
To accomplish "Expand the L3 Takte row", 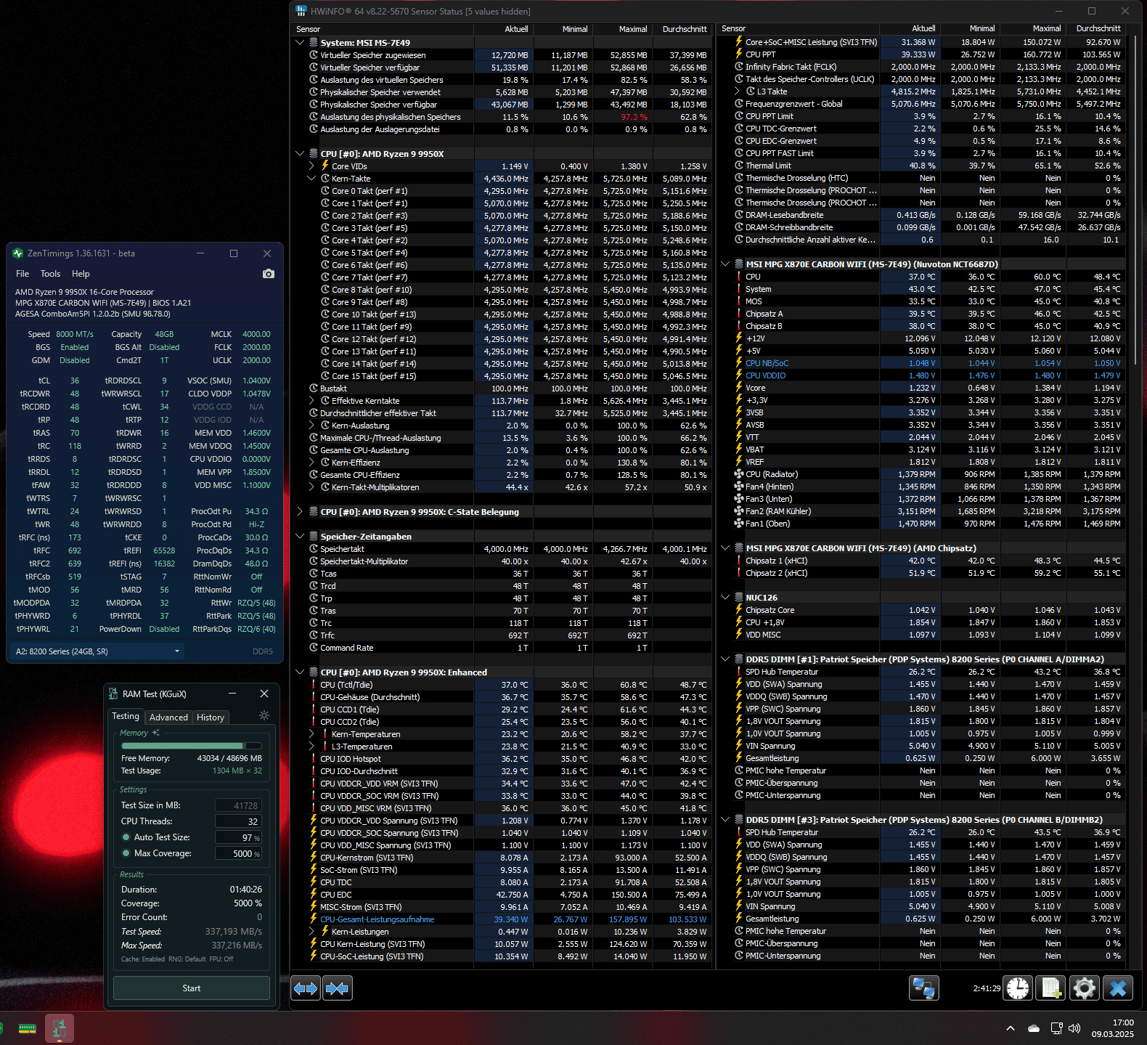I will [x=737, y=92].
